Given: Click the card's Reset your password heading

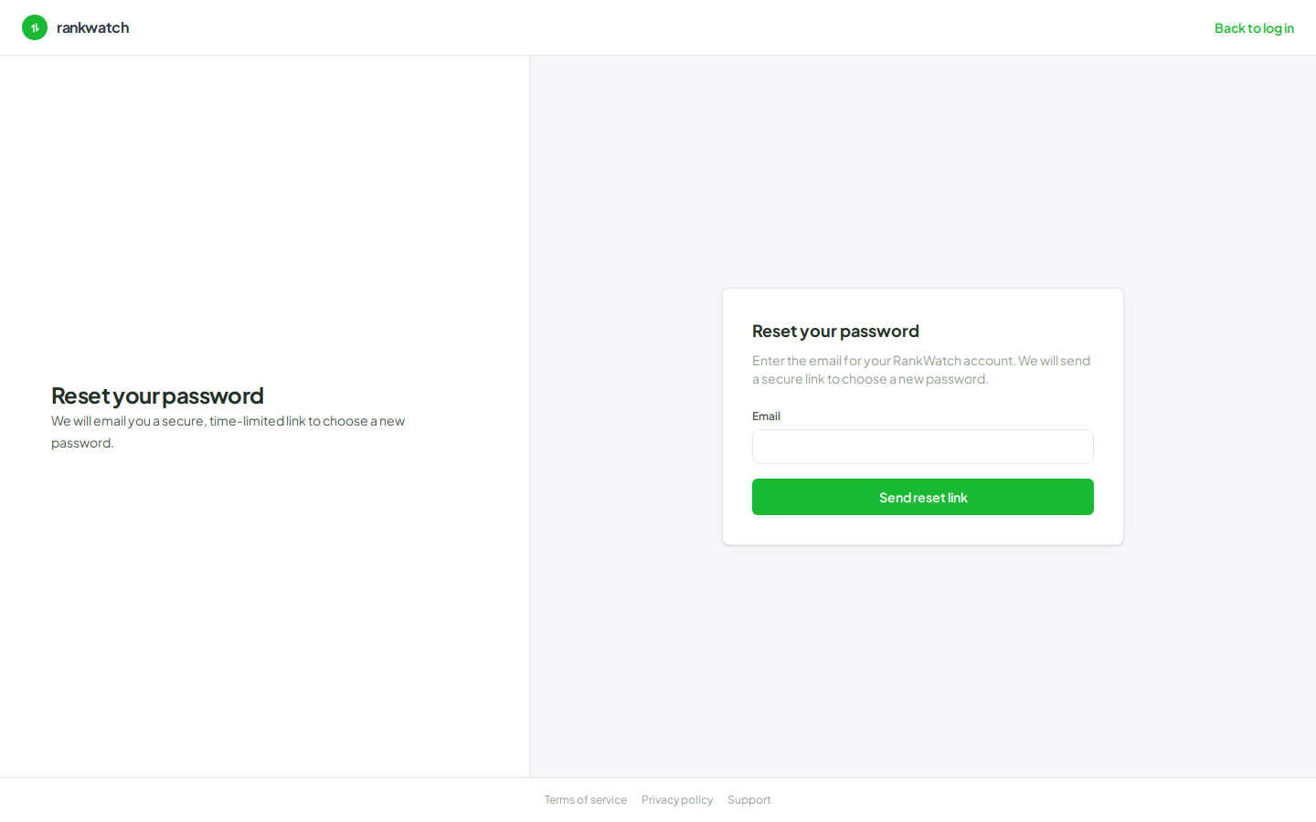Looking at the screenshot, I should click(835, 331).
